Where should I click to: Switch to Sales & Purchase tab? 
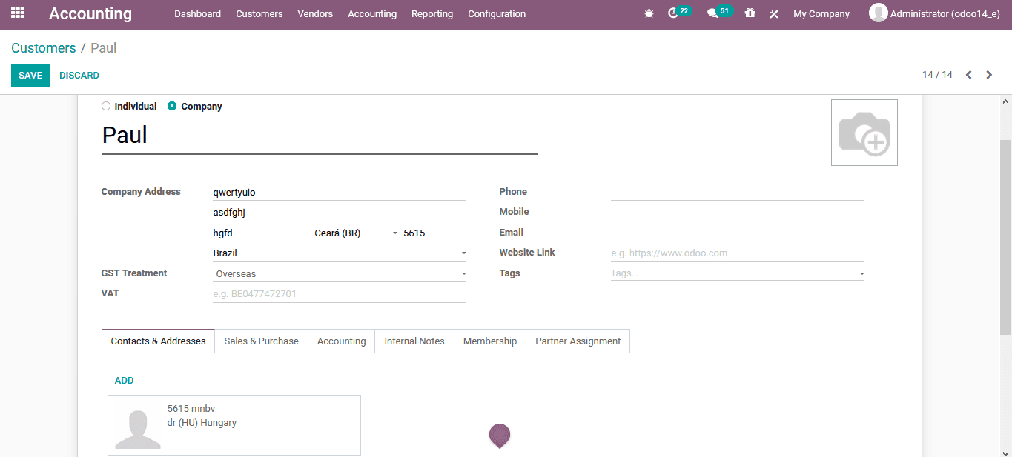261,341
